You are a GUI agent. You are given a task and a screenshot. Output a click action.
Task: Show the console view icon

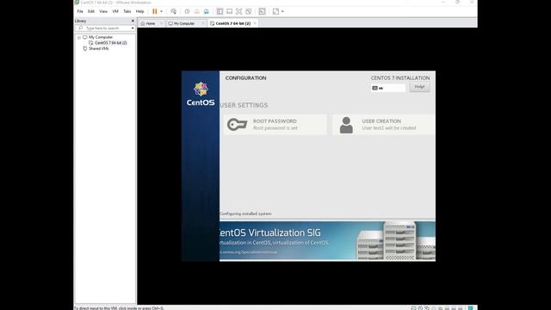pos(262,11)
